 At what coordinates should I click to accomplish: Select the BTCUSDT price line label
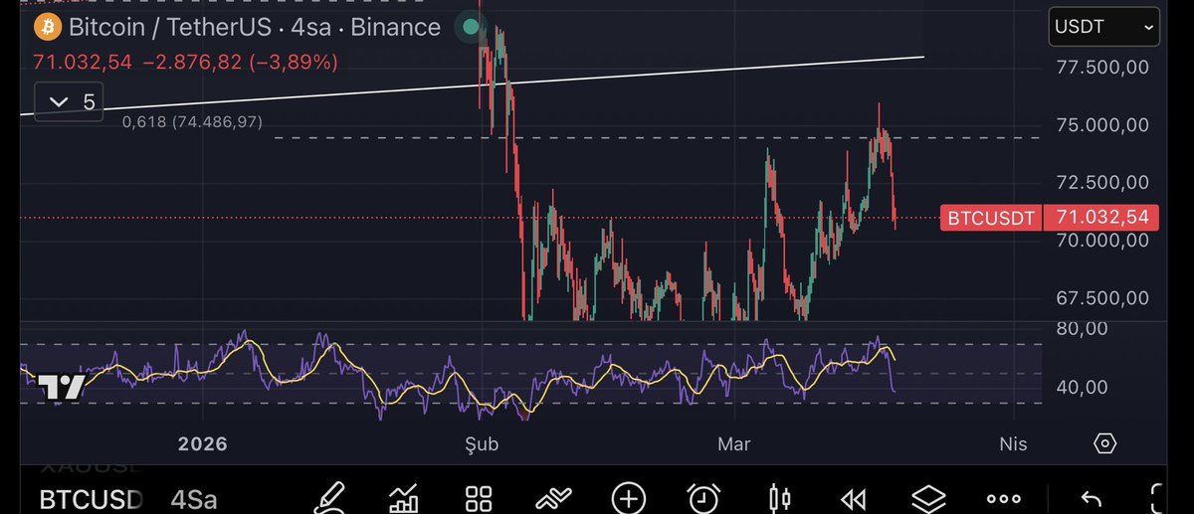pyautogui.click(x=989, y=217)
